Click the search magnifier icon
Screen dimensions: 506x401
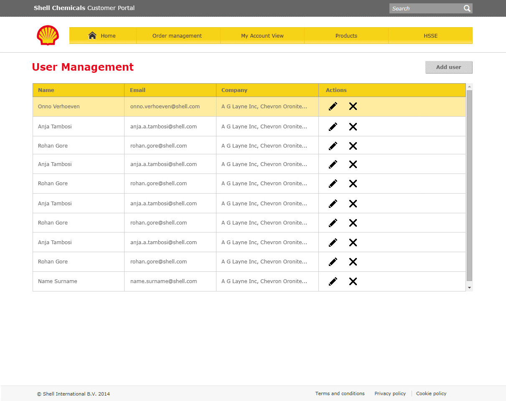(467, 8)
